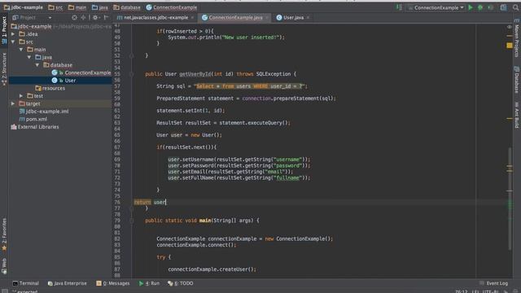The image size is (521, 293).
Task: Toggle the Z: Structure tool window
Action: [x=4, y=69]
